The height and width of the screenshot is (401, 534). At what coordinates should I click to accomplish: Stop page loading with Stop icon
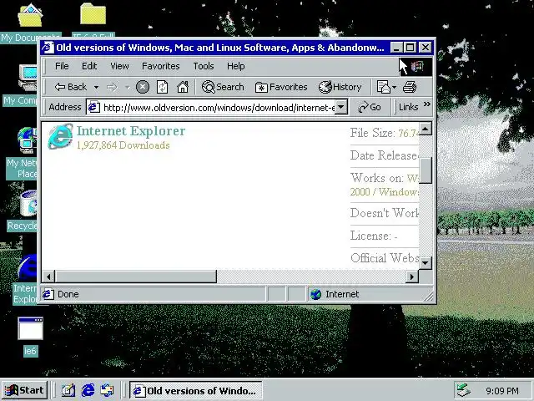[143, 87]
